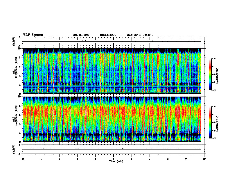
Task: Click the ch.1 spectrogram color scale bar
Action: [x=210, y=74]
